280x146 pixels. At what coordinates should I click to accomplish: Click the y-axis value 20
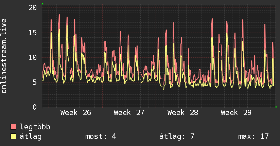coord(33,7)
